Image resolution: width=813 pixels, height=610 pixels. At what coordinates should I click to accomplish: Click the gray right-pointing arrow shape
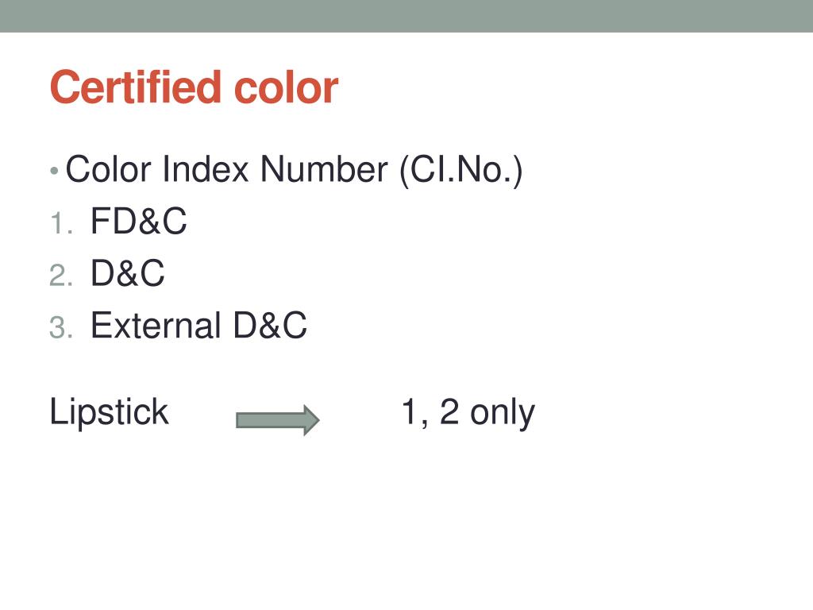(277, 419)
